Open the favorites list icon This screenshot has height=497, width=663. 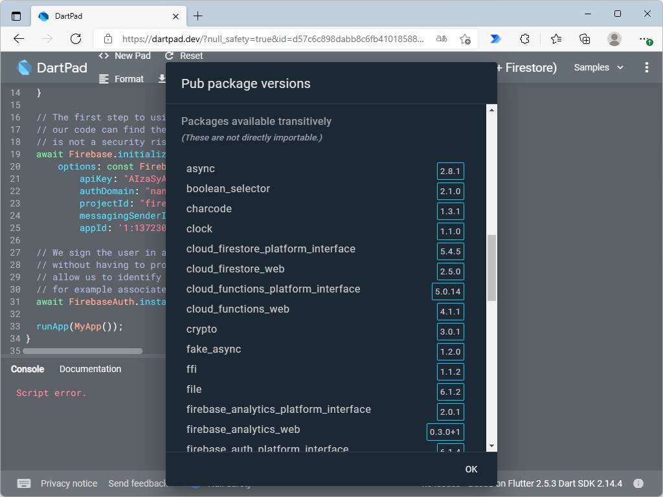tap(556, 39)
